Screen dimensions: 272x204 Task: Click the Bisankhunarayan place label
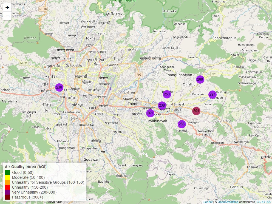click(x=130, y=165)
